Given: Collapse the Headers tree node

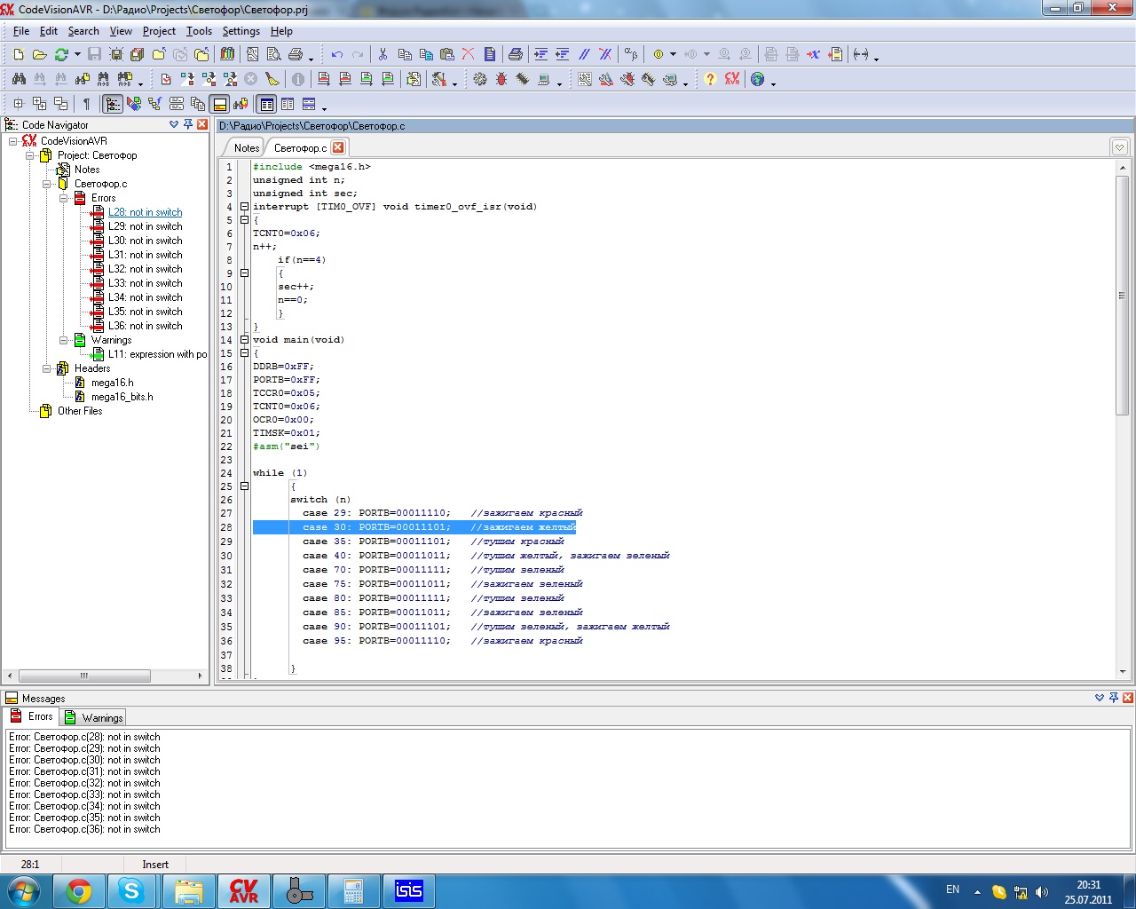Looking at the screenshot, I should point(47,368).
